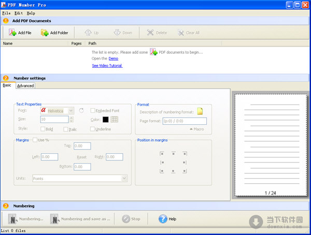The width and height of the screenshot is (311, 235).
Task: Enable the Italic style checkbox
Action: coord(66,129)
